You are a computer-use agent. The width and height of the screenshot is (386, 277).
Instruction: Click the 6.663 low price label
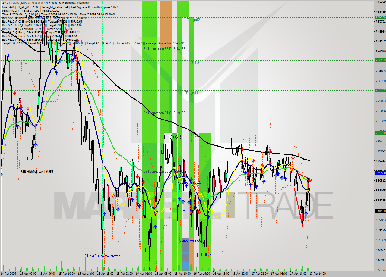(205, 254)
